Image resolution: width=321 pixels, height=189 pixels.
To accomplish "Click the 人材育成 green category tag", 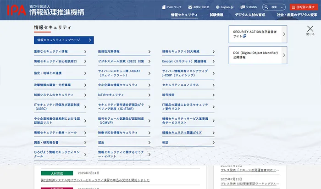I will click(x=57, y=173).
